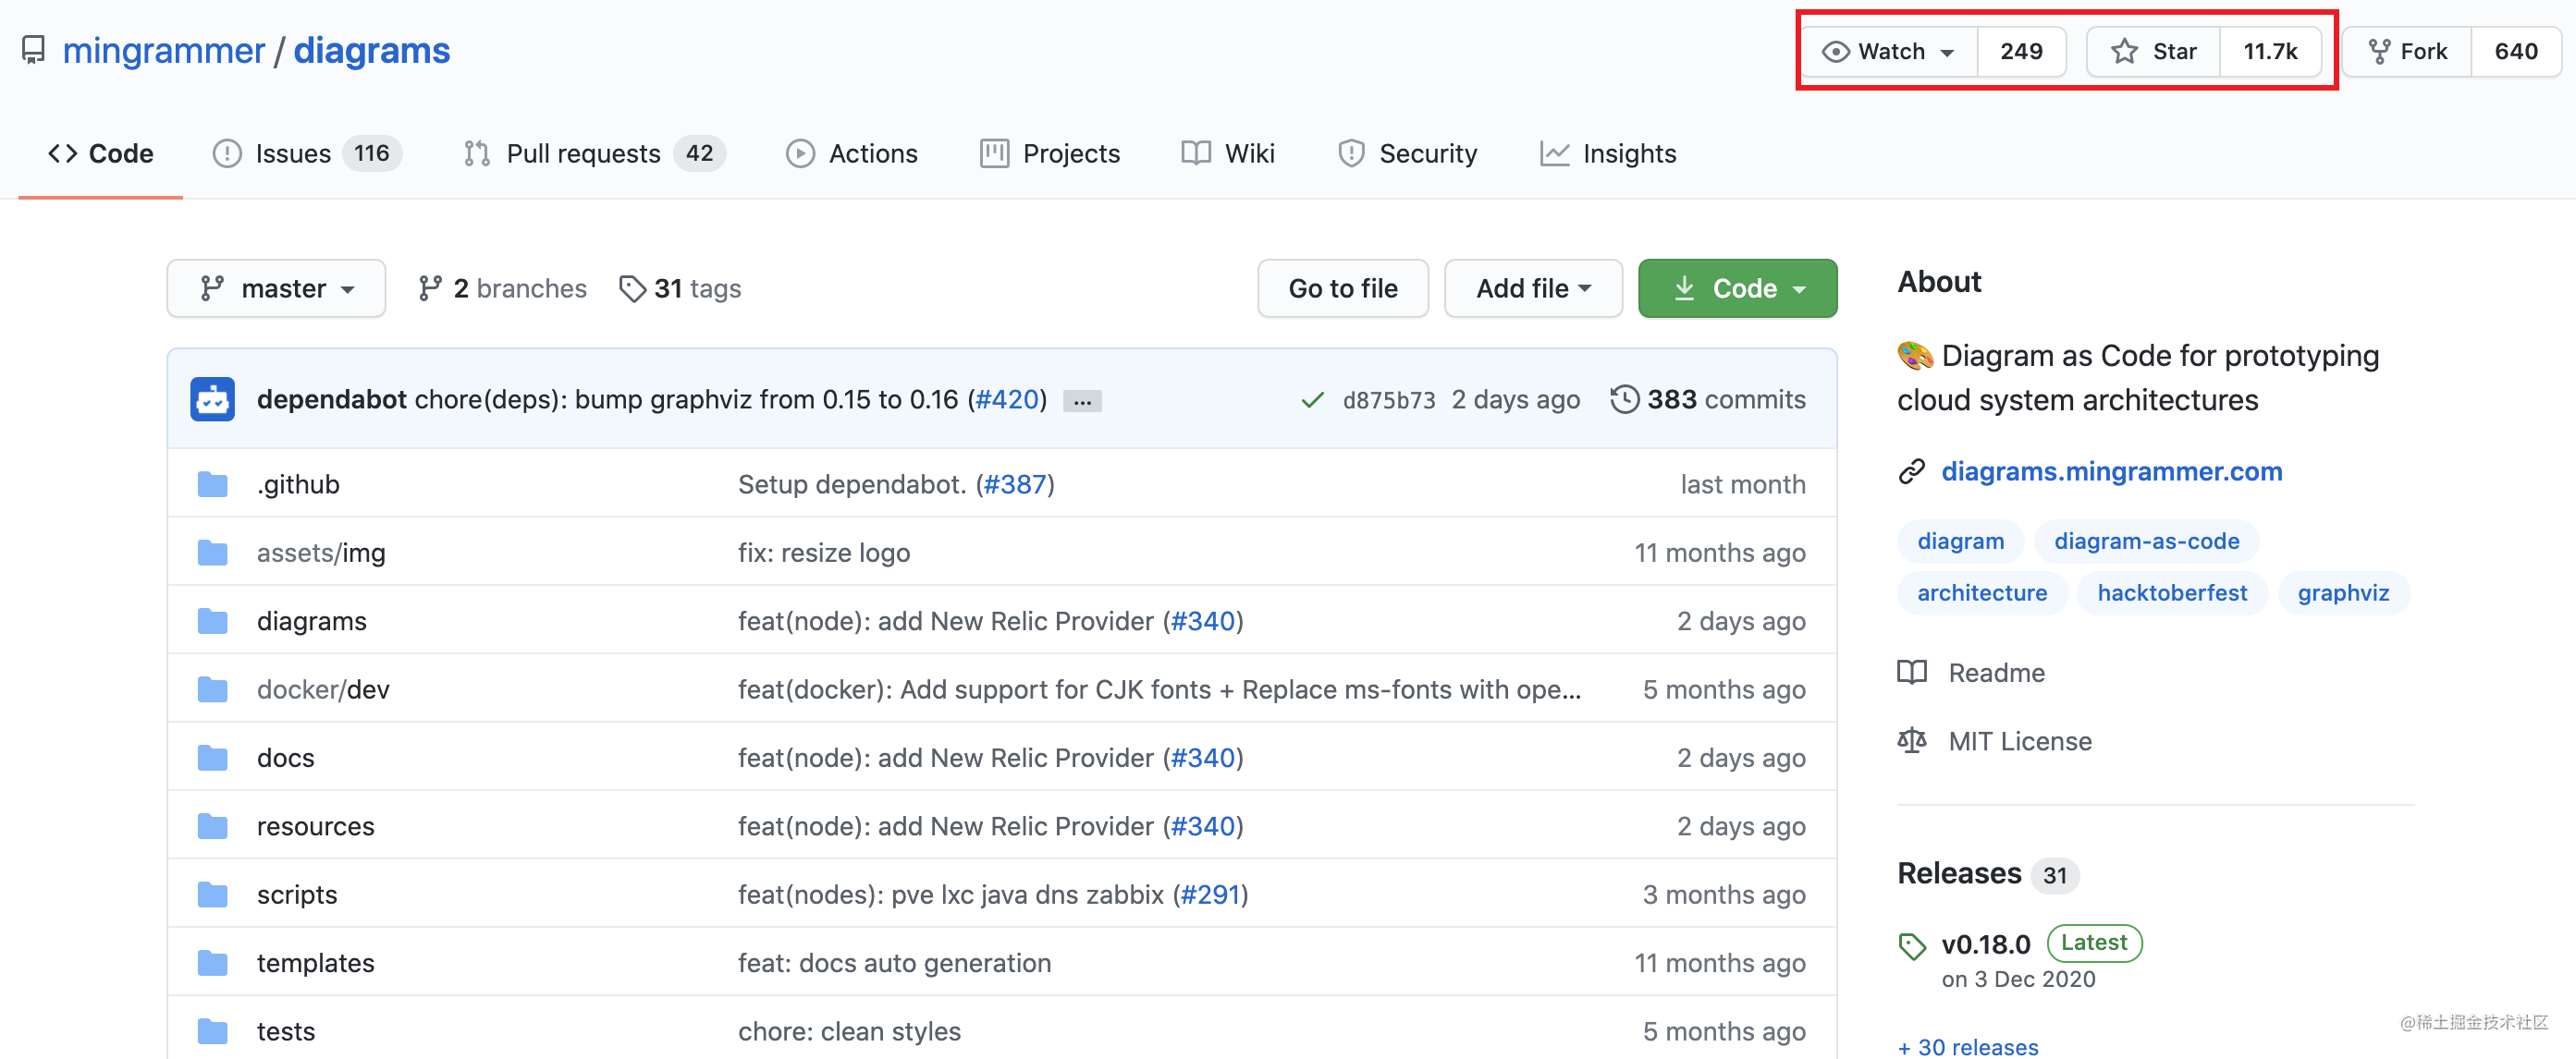Open the Issues tab

point(306,152)
